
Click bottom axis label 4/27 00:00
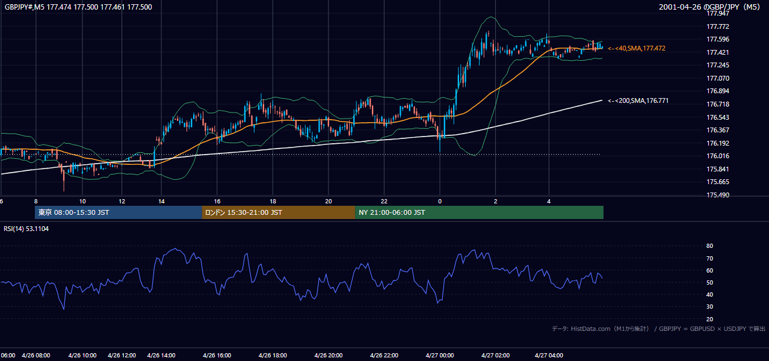point(440,356)
